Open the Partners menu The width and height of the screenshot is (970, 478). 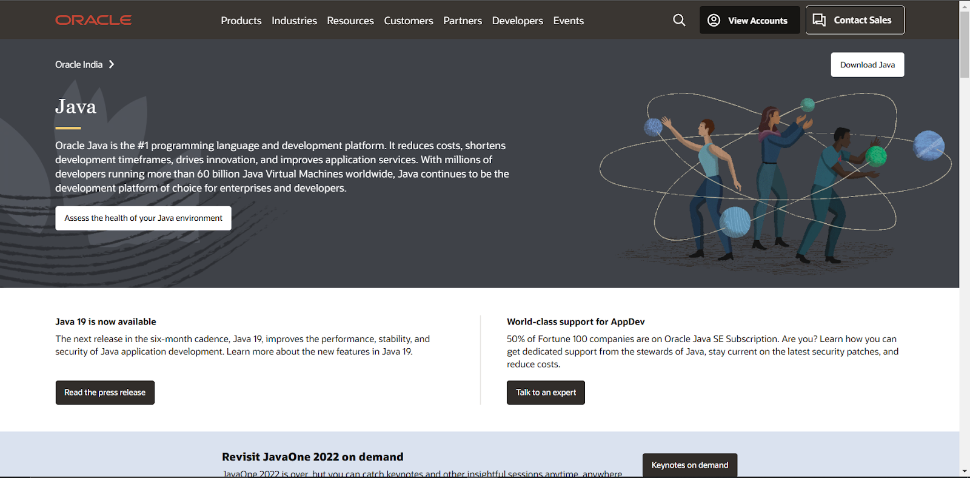(463, 21)
